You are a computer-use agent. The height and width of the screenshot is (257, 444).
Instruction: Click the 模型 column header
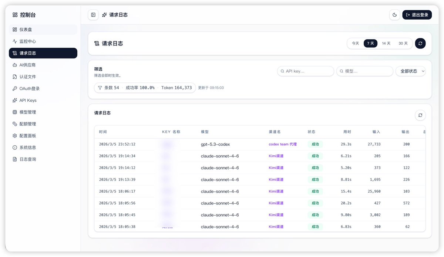point(205,132)
